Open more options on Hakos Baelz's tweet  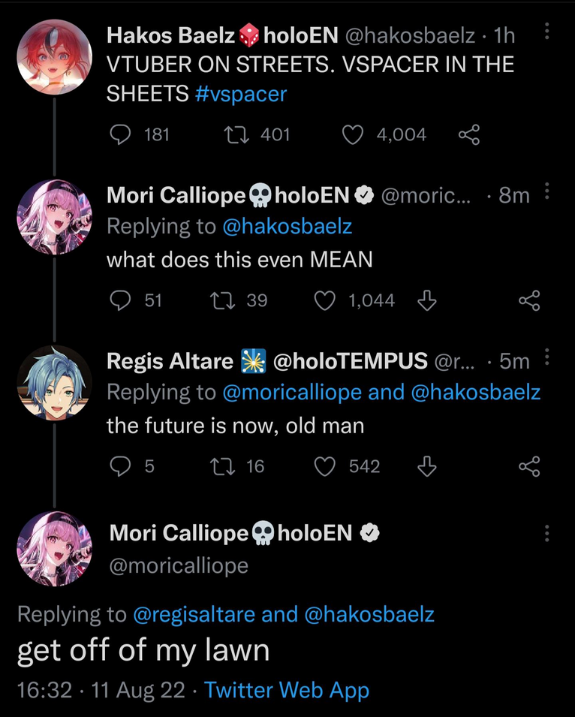546,32
